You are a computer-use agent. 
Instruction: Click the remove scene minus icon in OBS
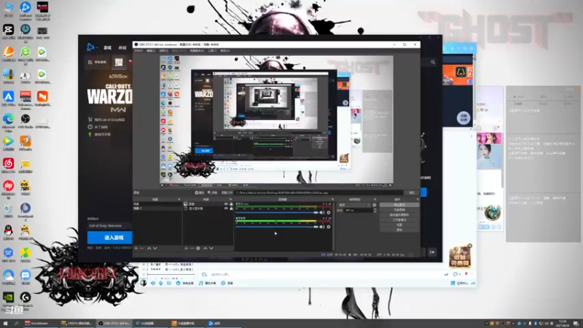coord(141,248)
